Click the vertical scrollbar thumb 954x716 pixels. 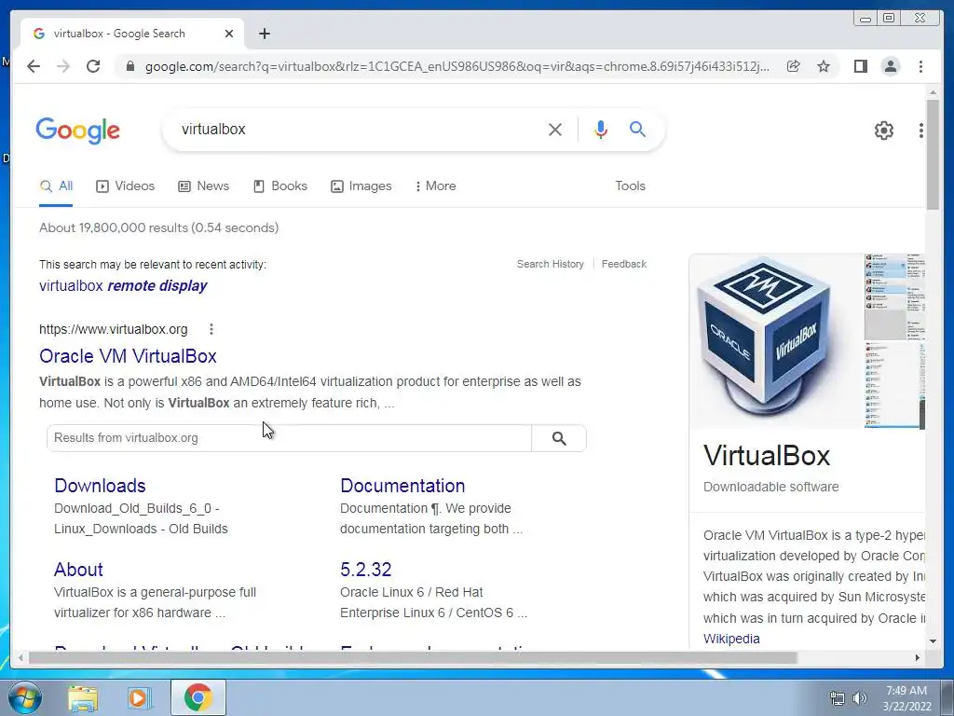(933, 154)
